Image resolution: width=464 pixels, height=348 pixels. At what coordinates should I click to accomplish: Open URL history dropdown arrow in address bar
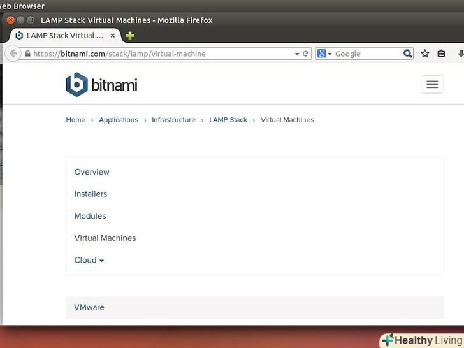pyautogui.click(x=297, y=54)
